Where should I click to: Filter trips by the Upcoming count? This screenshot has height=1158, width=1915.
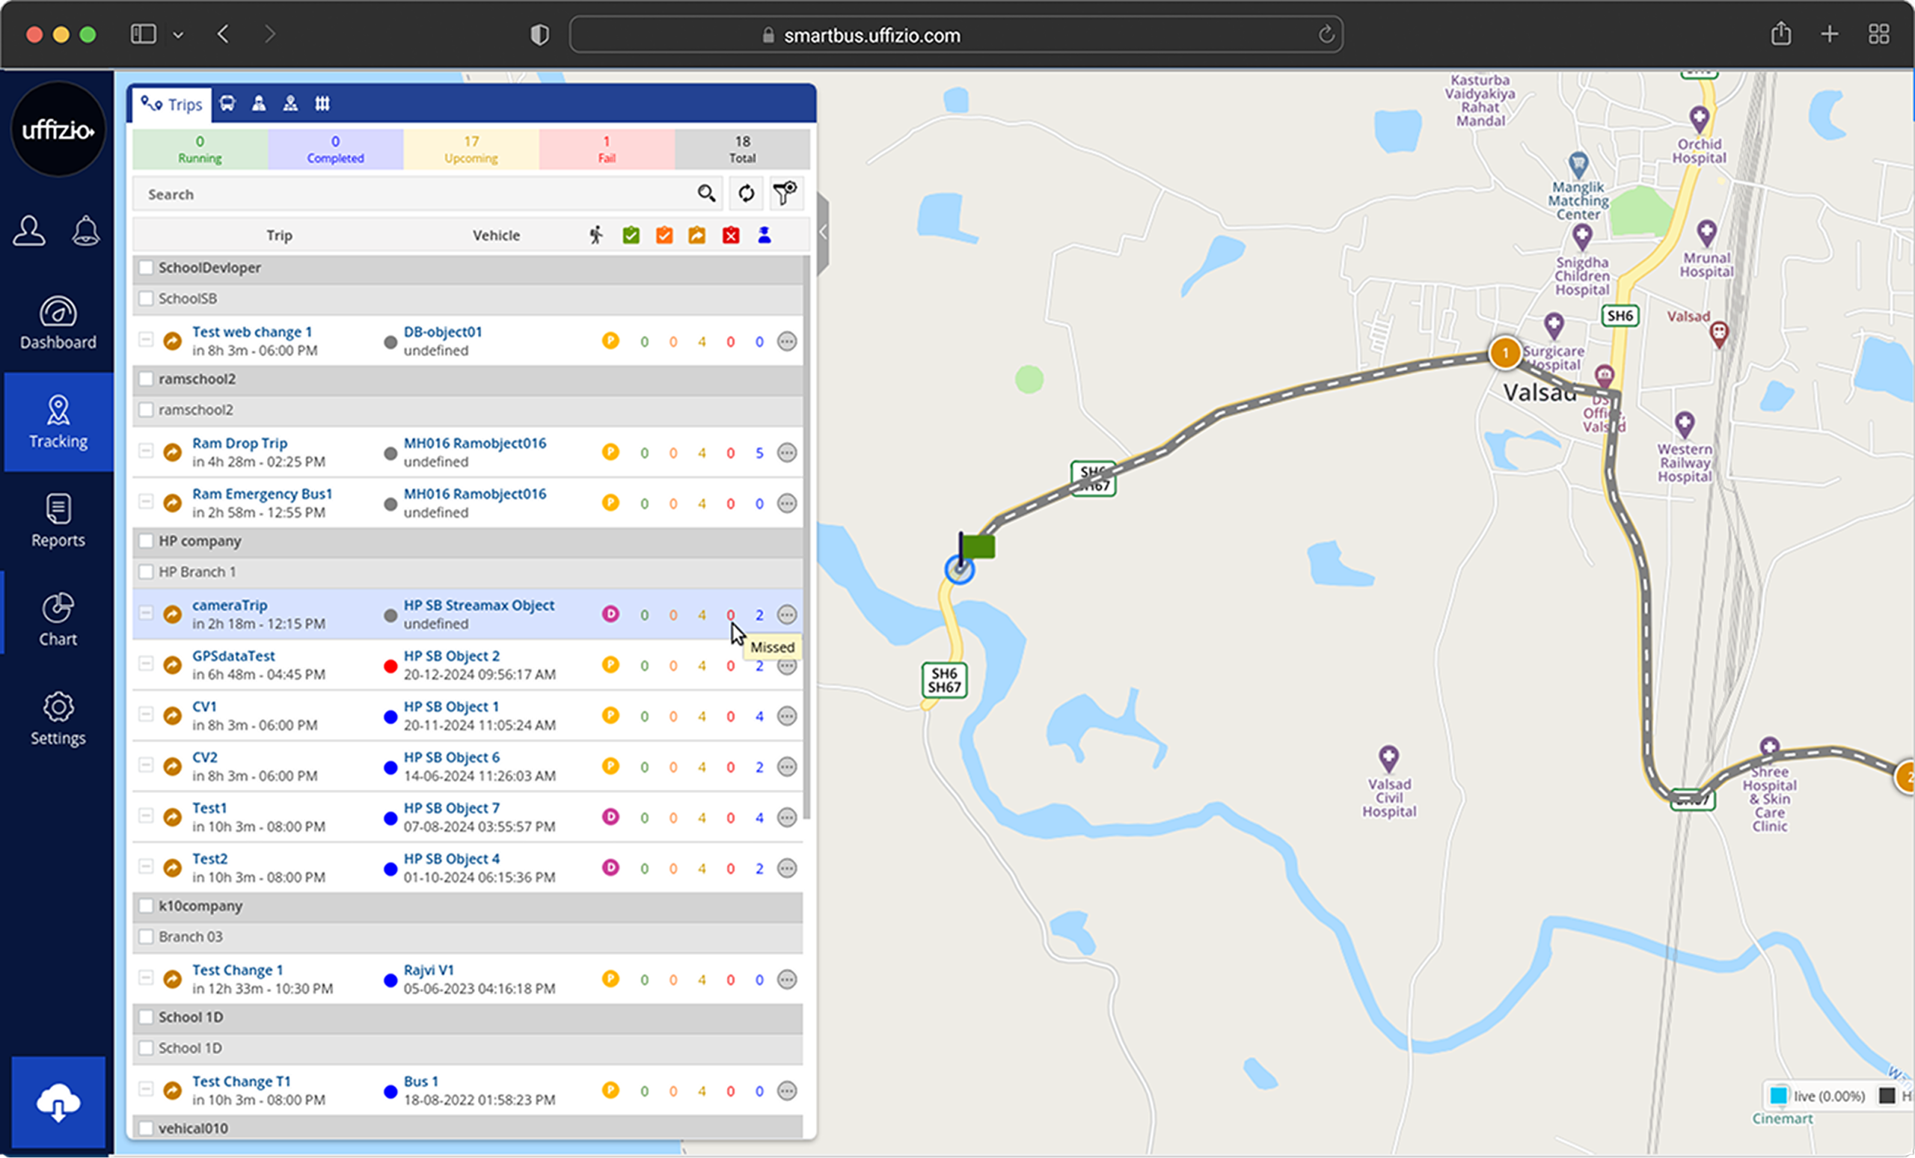click(x=471, y=148)
